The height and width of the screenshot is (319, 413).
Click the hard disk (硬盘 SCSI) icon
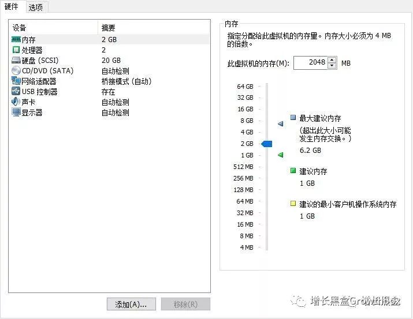(16, 60)
